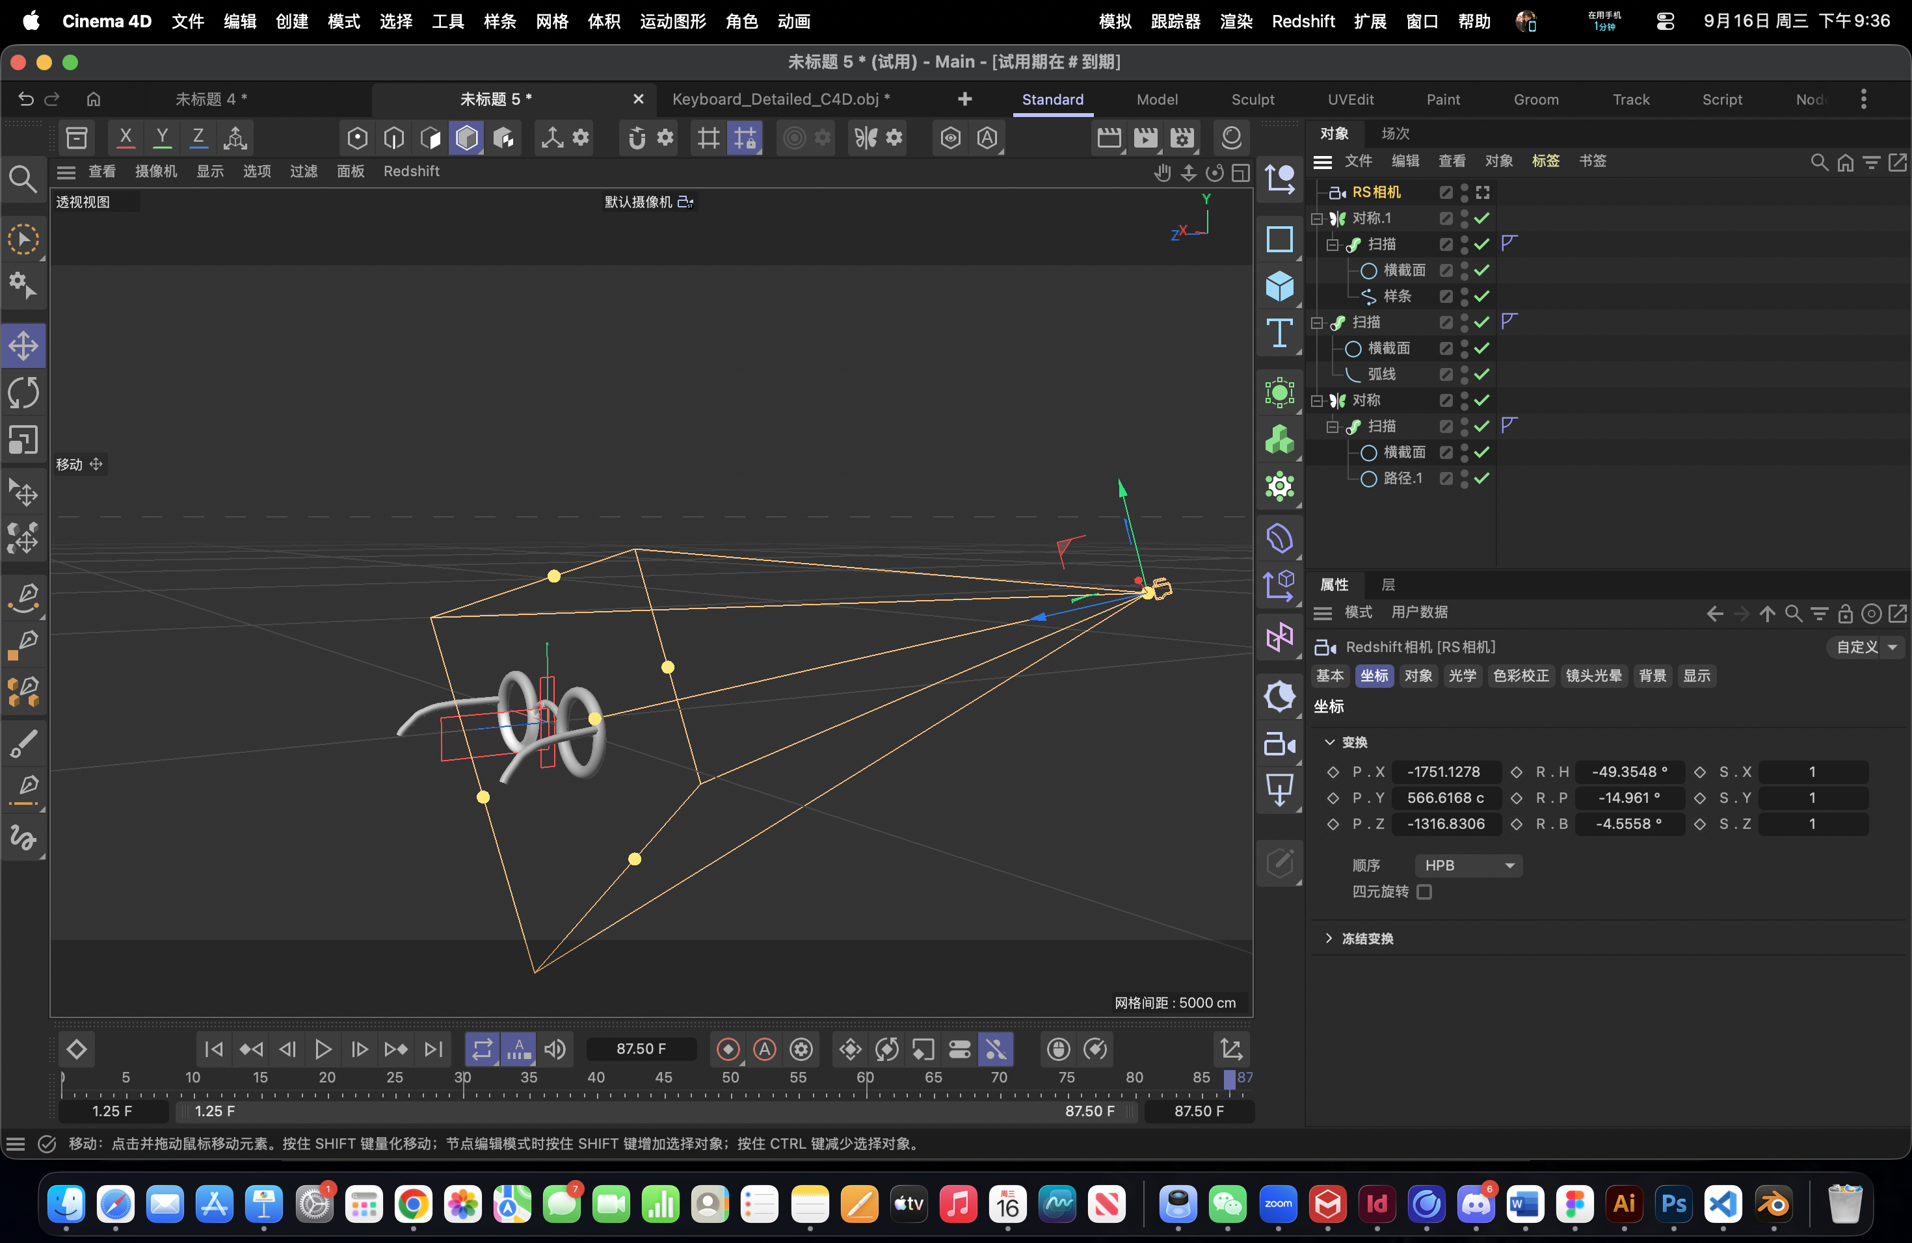The height and width of the screenshot is (1243, 1912).
Task: Switch to the 未标题 4 document tab
Action: 211,99
